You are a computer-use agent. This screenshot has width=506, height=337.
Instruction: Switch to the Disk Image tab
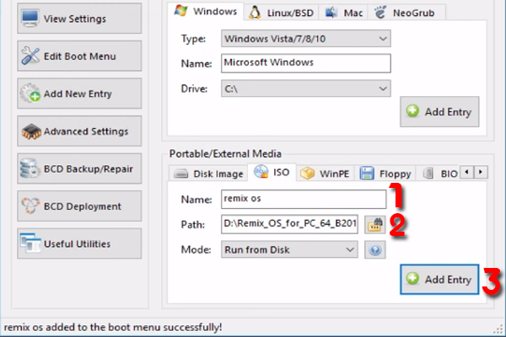tap(207, 174)
